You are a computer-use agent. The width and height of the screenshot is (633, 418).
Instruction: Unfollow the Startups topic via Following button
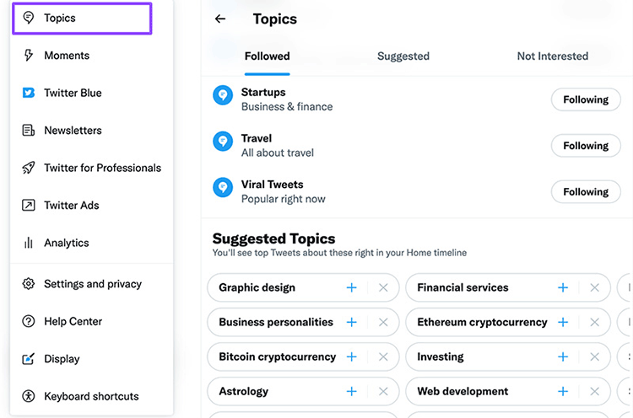pyautogui.click(x=586, y=100)
